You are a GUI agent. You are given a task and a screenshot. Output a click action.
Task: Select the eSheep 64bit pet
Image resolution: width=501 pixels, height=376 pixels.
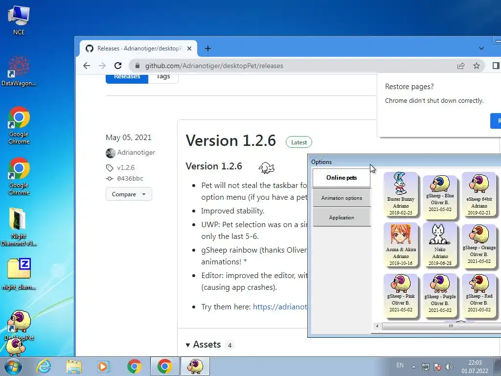pos(479,194)
